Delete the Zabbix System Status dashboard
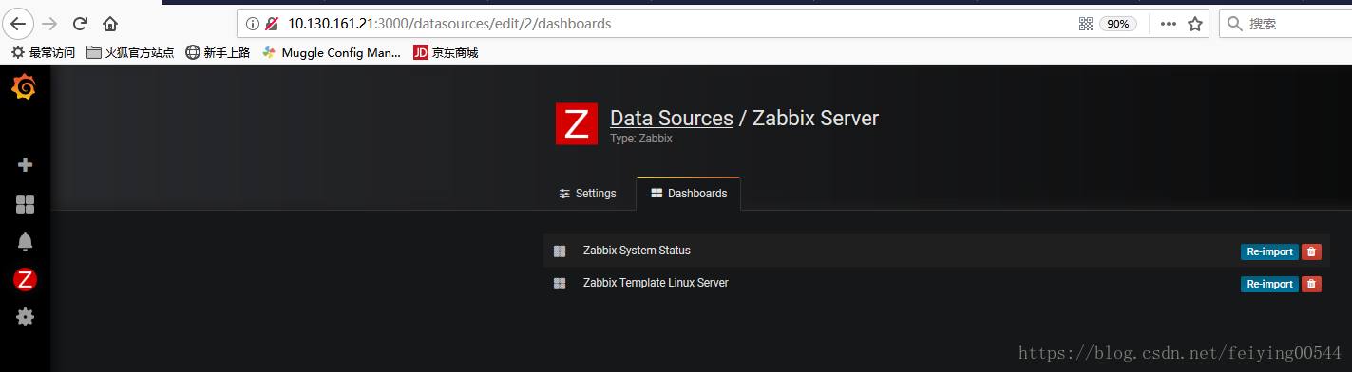 coord(1311,251)
